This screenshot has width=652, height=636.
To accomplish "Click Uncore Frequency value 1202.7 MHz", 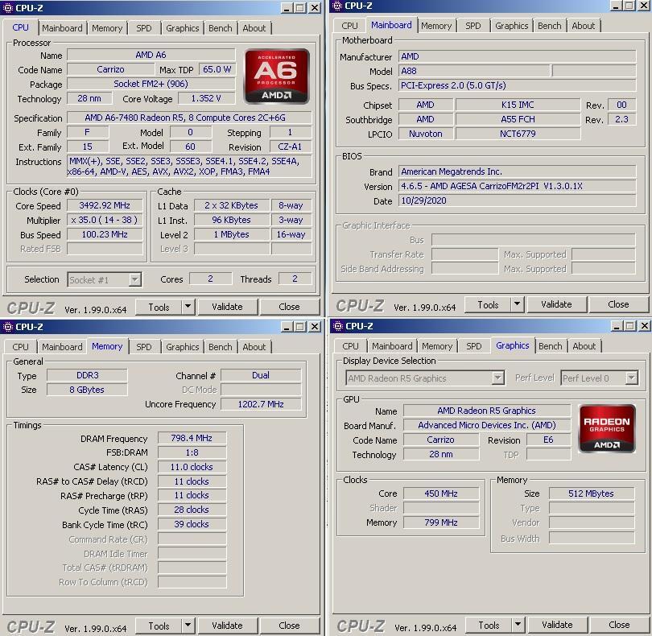I will [261, 404].
